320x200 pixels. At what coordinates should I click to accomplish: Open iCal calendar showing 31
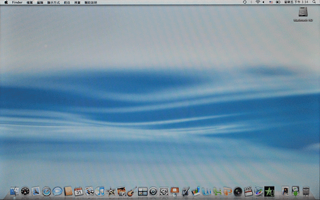click(x=78, y=191)
